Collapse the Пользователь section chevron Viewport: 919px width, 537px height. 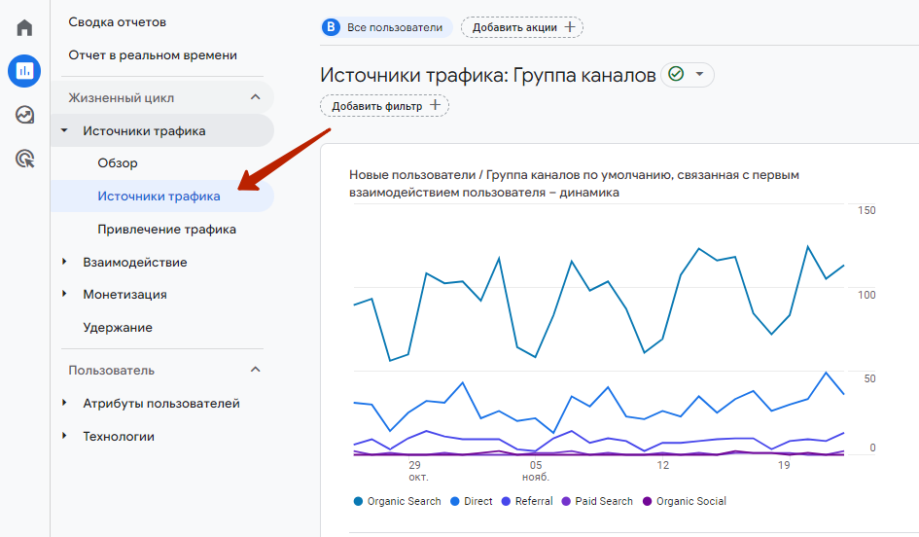[x=256, y=370]
